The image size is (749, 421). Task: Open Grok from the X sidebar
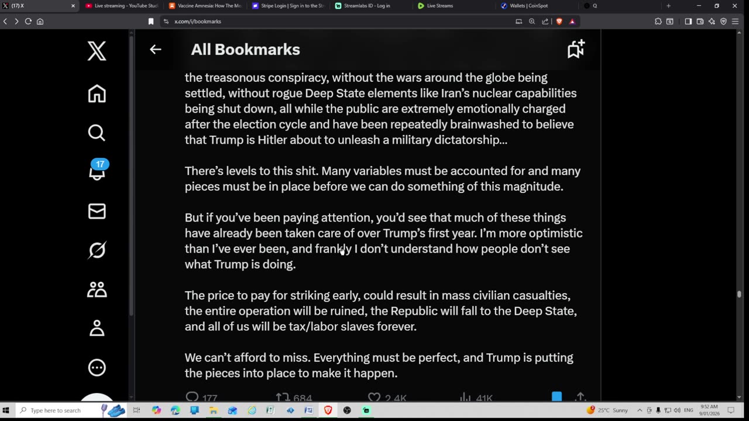point(97,250)
